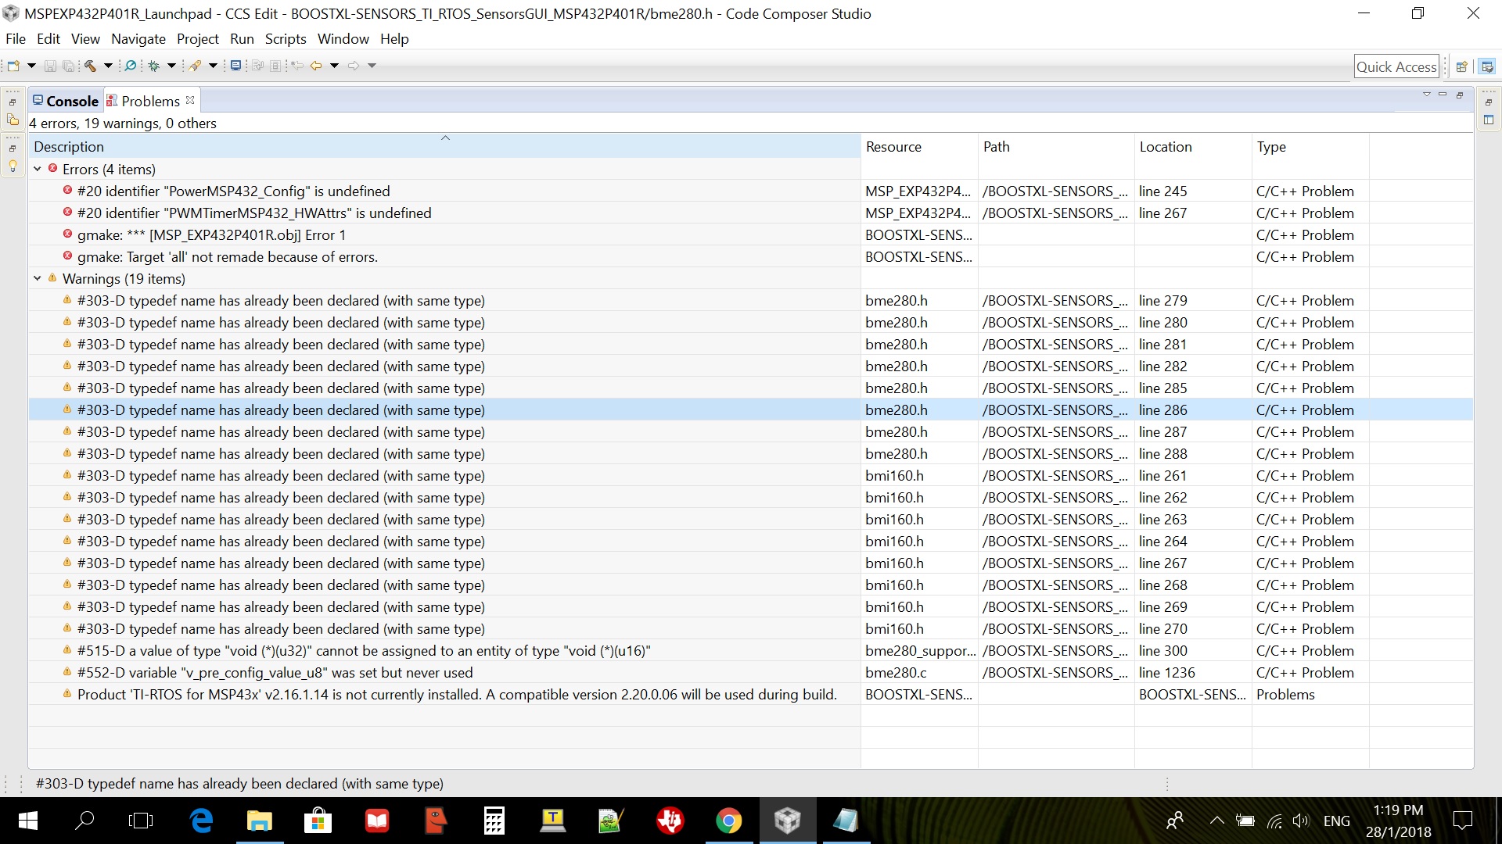The image size is (1502, 844).
Task: Open the Project menu
Action: (197, 39)
